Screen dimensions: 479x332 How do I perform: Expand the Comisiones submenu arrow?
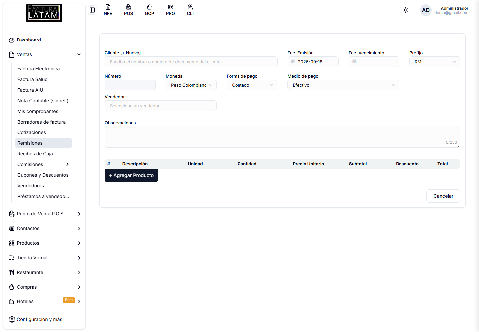pyautogui.click(x=68, y=164)
